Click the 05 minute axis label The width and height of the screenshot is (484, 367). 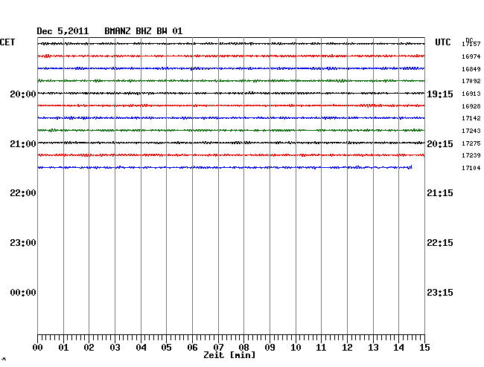click(166, 348)
